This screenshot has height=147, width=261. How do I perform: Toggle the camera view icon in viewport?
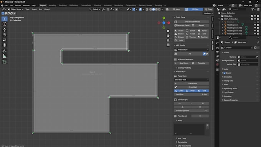coord(168,40)
